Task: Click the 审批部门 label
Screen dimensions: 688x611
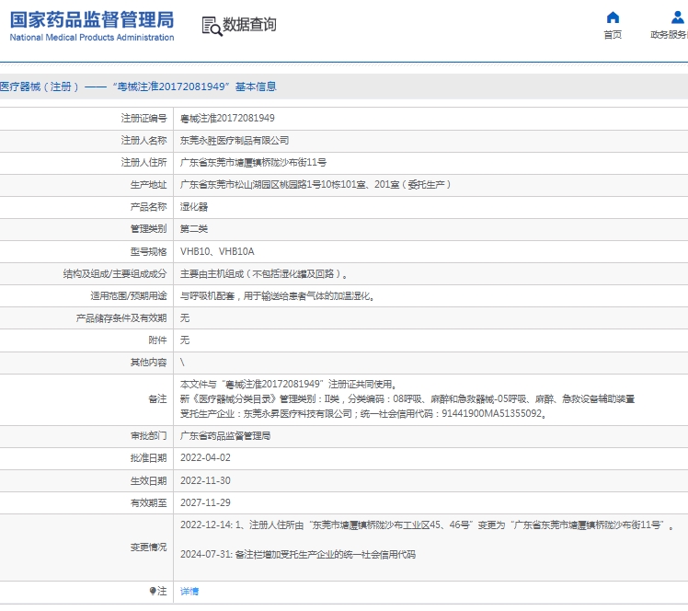Action: tap(148, 436)
